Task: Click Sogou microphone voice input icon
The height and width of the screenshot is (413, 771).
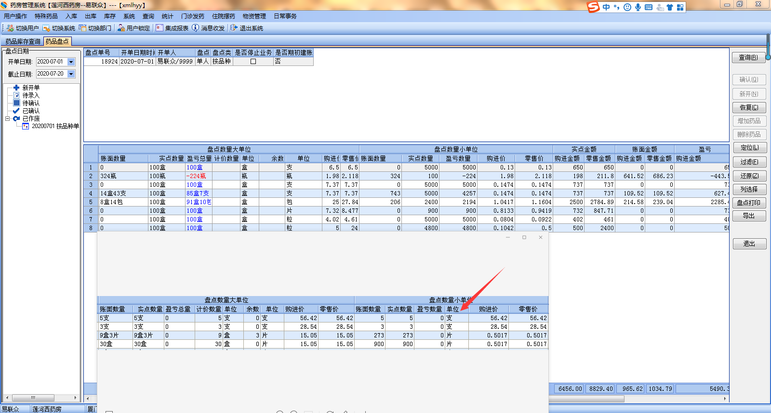Action: (638, 7)
